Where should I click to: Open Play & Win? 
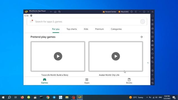123,12
